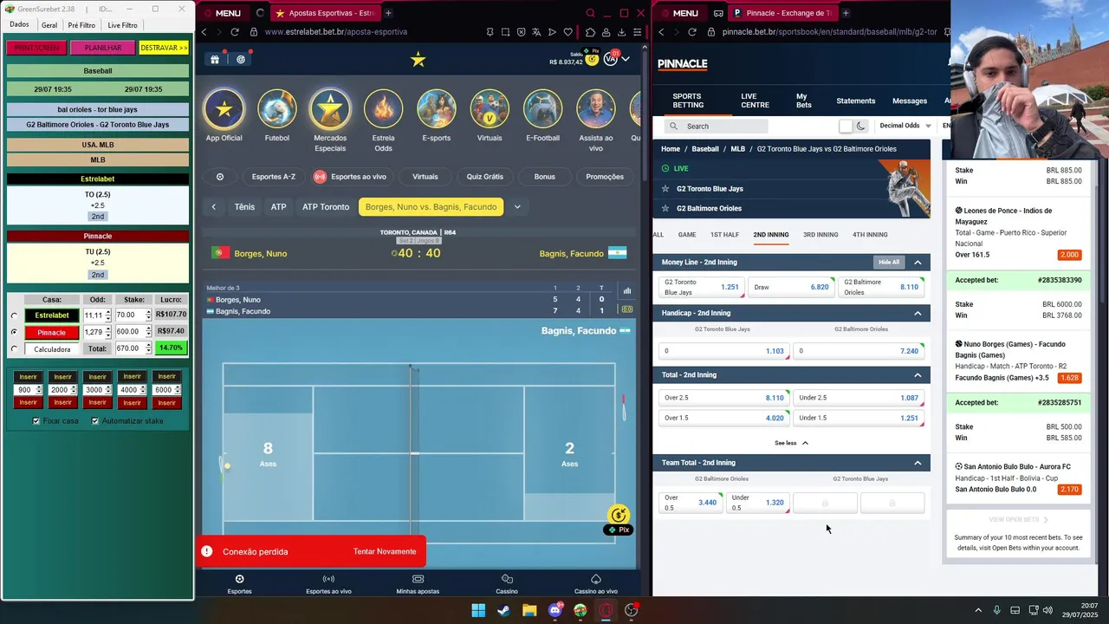The width and height of the screenshot is (1109, 624).
Task: Click the PRINT SCREEN button
Action: [x=36, y=48]
